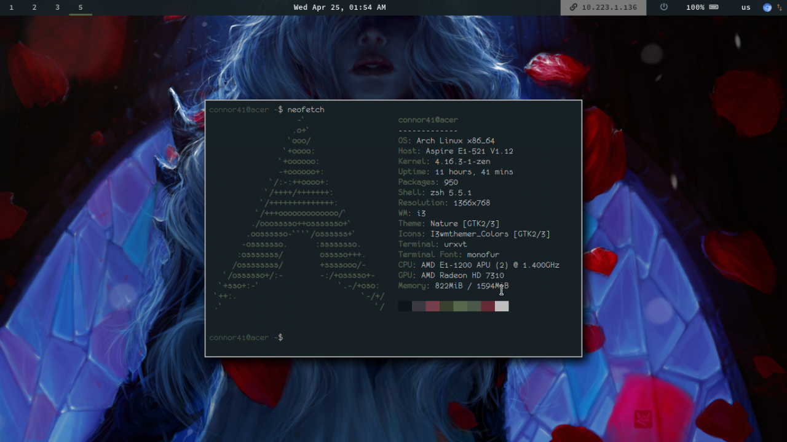Screen dimensions: 787x442
Task: Click the orange network arrows tray icon
Action: click(x=779, y=7)
